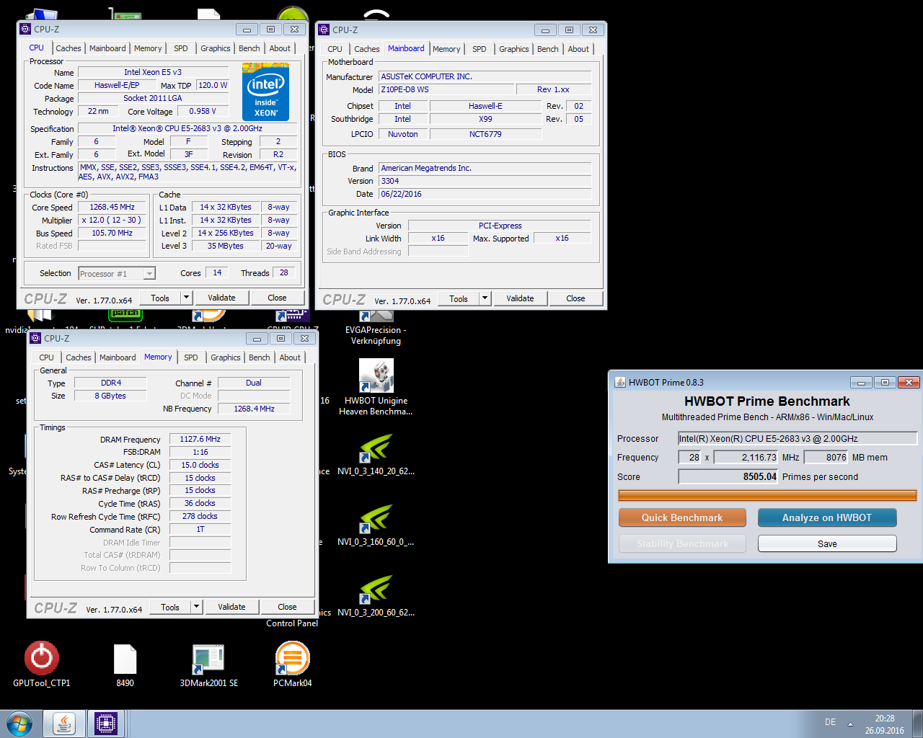
Task: Click the BIOS Date value 06/22/2016
Action: click(x=485, y=194)
